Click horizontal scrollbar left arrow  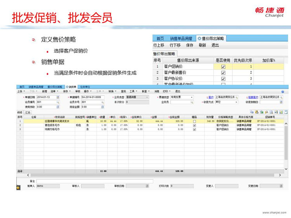pyautogui.click(x=28, y=175)
